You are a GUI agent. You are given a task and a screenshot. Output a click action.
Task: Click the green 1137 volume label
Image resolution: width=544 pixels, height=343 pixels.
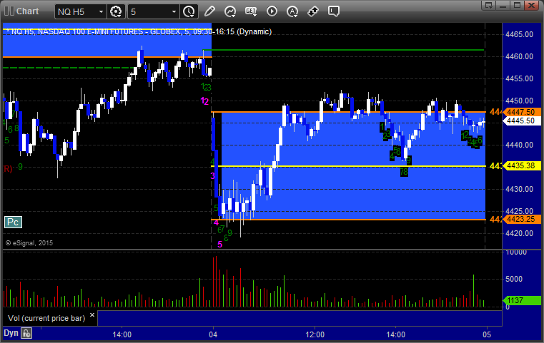[x=522, y=300]
